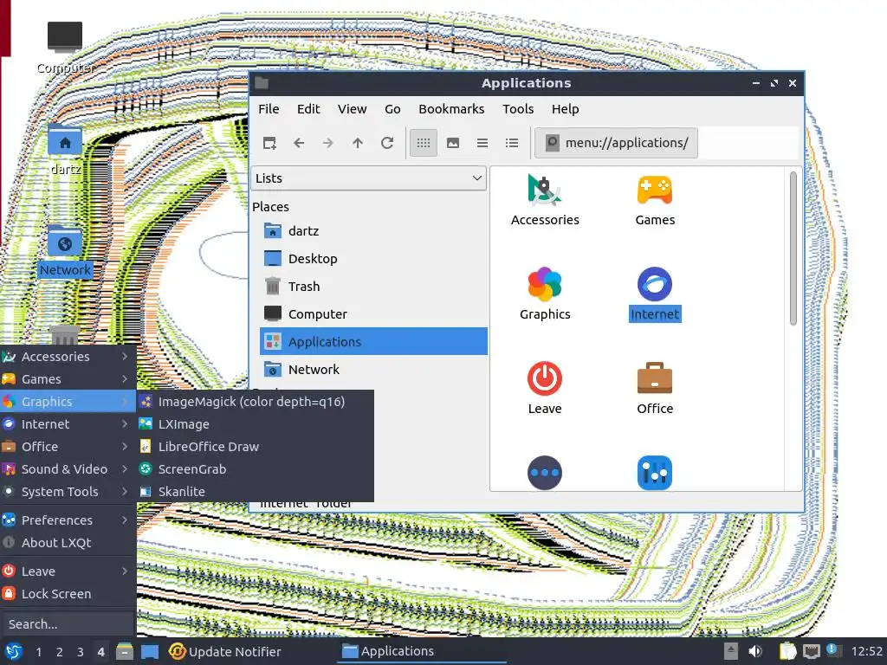
Task: Switch to detailed list view mode
Action: [511, 143]
